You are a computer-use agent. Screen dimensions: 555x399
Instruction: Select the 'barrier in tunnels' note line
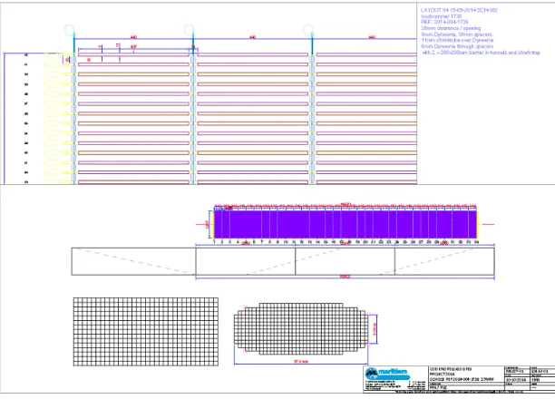tap(481, 53)
